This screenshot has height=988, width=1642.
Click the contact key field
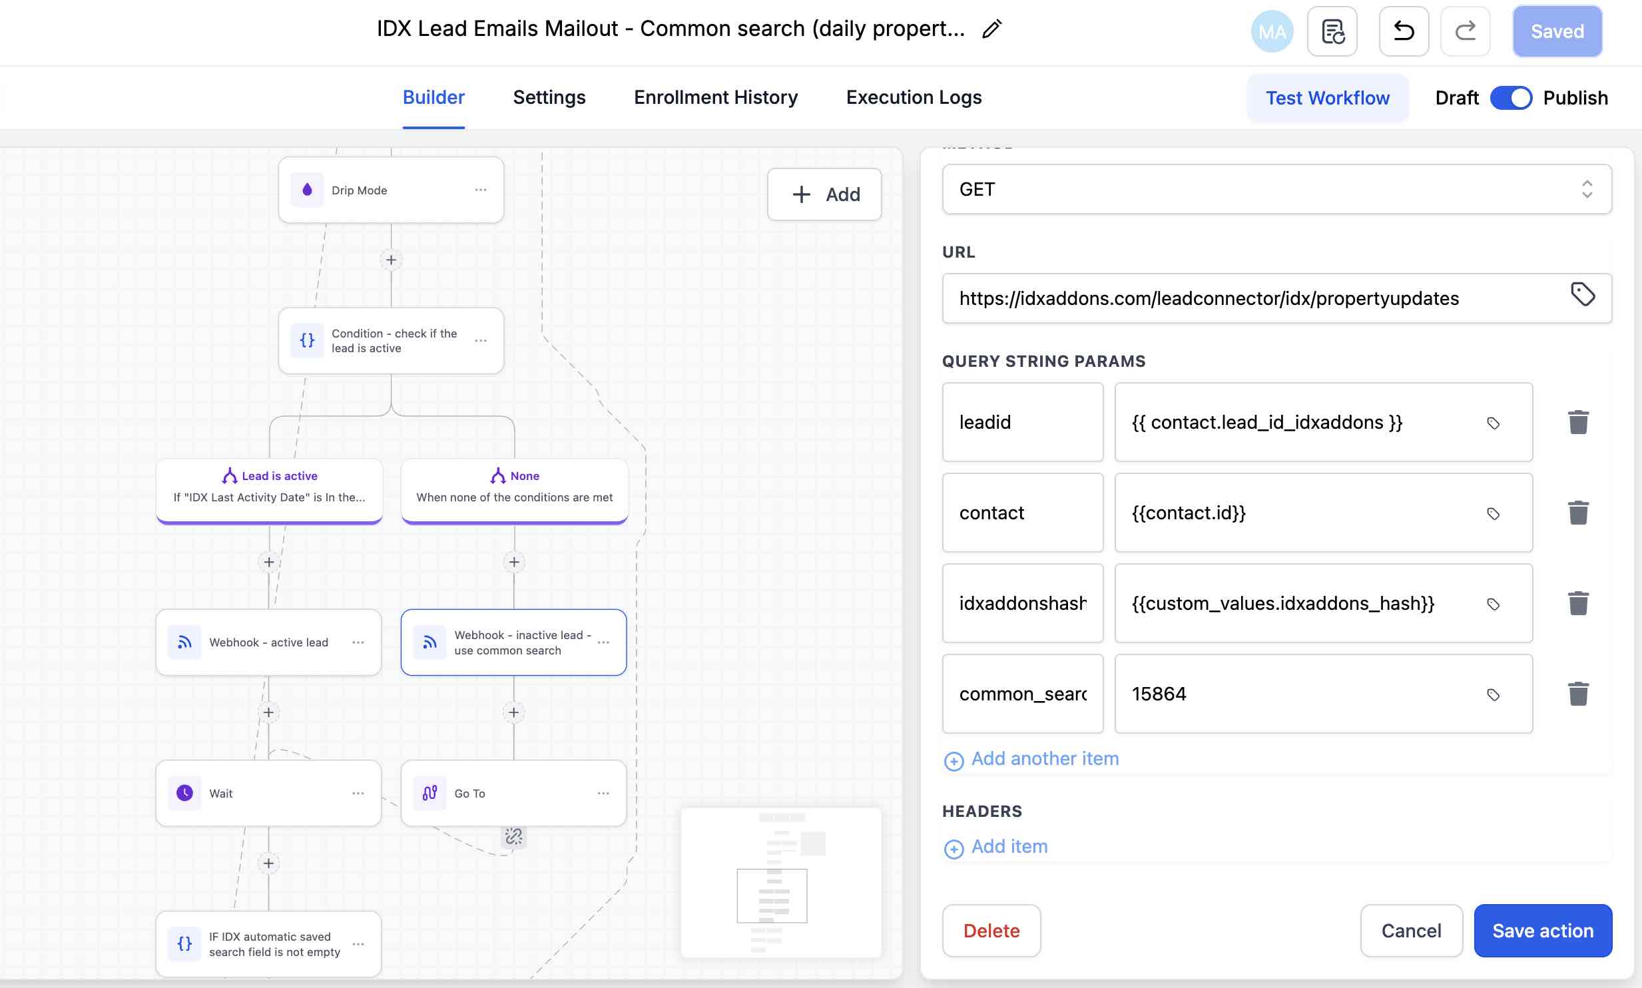coord(1023,513)
